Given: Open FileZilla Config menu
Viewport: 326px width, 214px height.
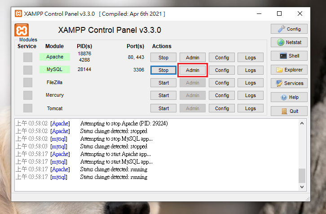Looking at the screenshot, I should point(222,83).
